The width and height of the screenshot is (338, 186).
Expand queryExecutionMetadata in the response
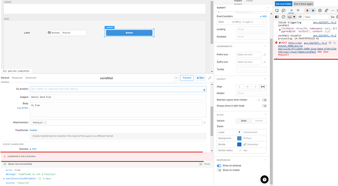click(x=4, y=179)
